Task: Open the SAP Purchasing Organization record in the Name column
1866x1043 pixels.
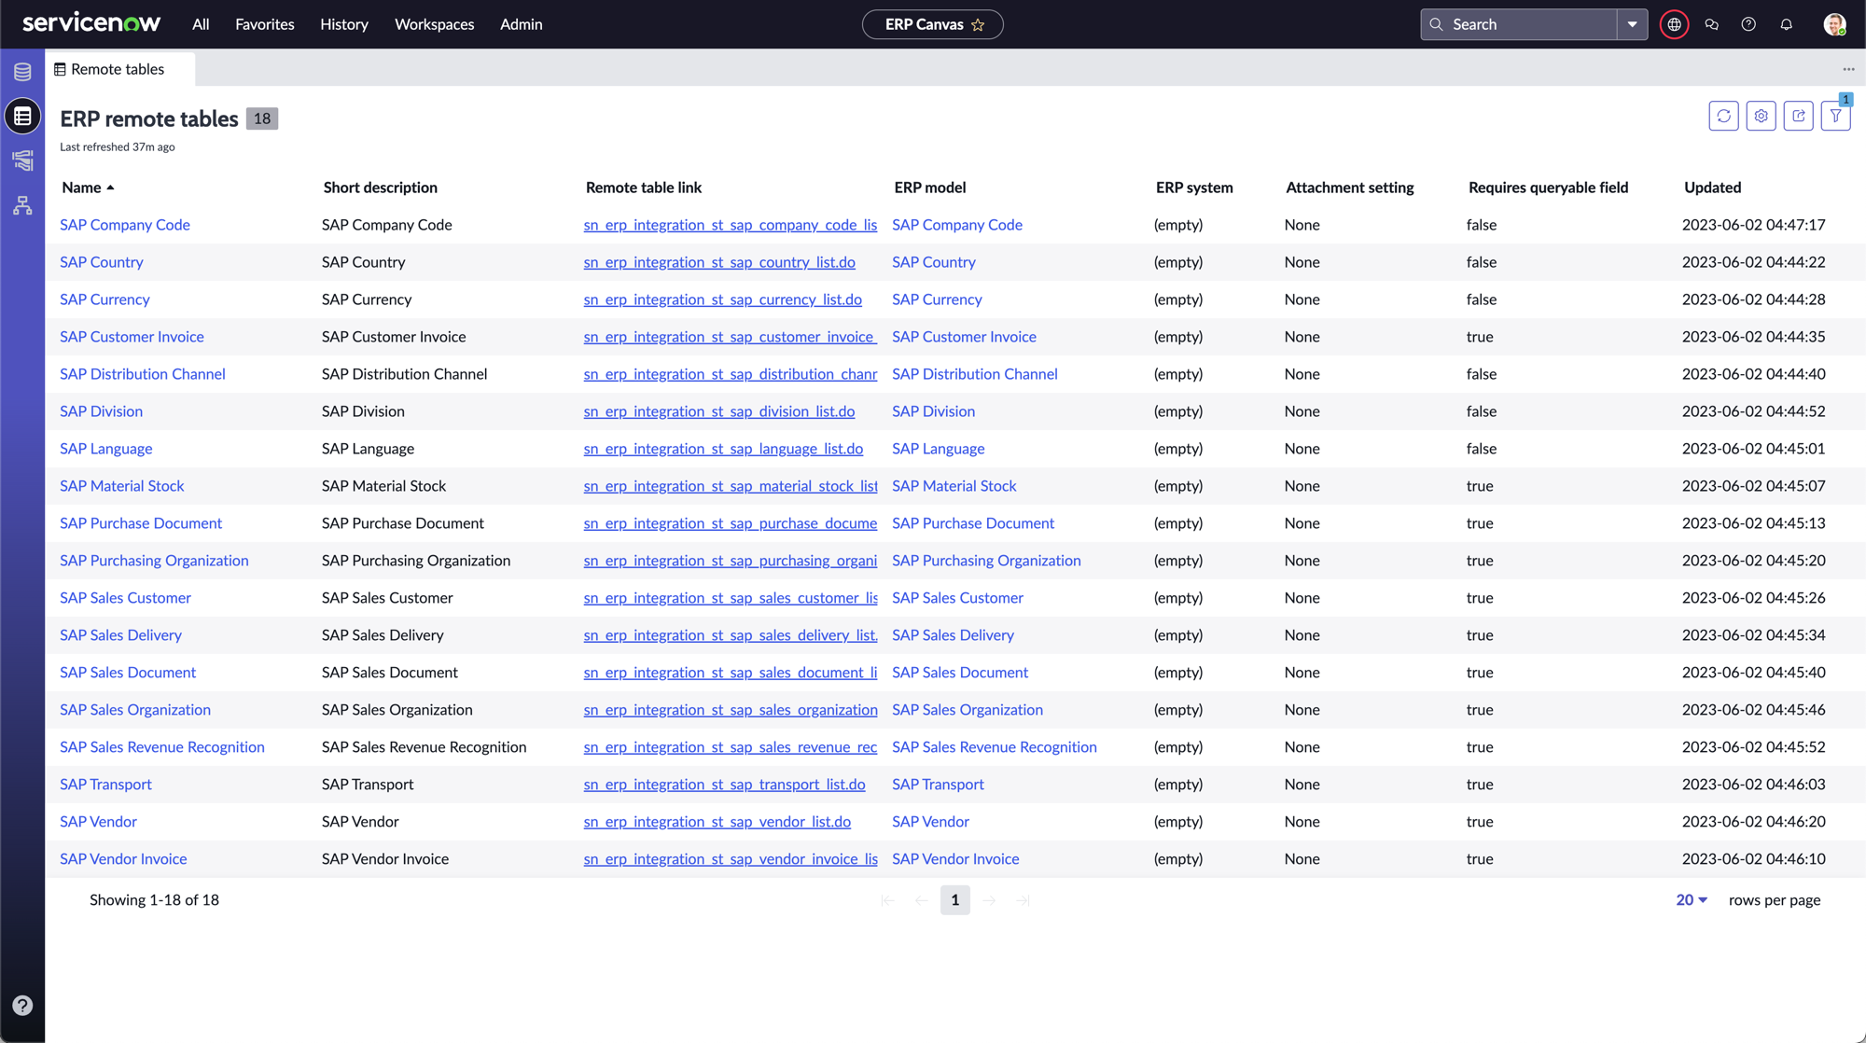Action: [154, 561]
